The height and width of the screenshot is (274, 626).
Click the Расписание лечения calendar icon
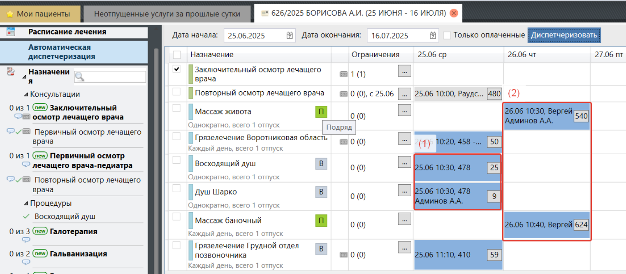coord(11,32)
